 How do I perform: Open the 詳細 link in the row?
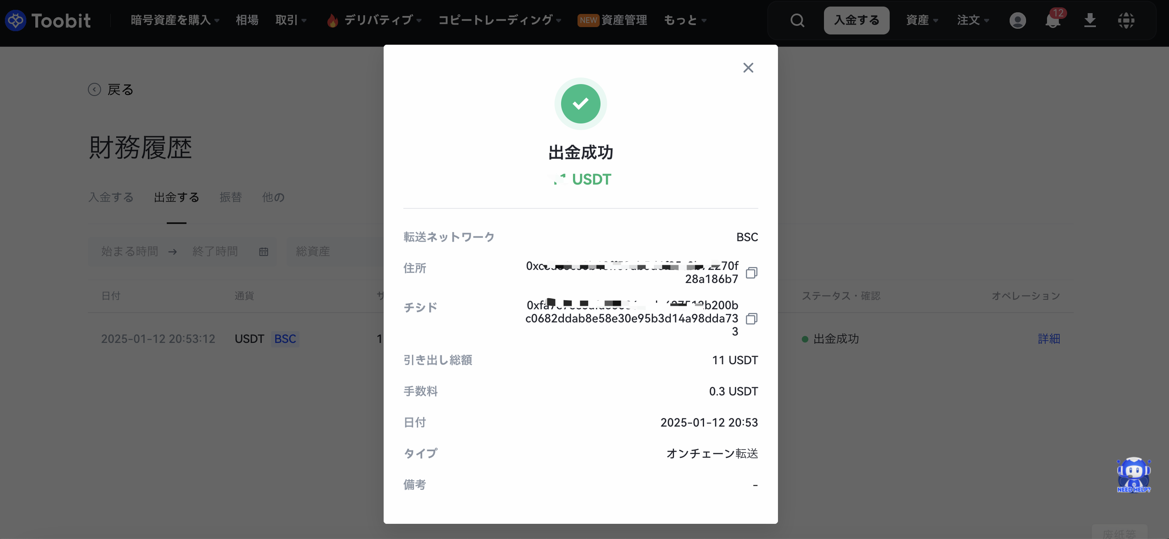1049,339
